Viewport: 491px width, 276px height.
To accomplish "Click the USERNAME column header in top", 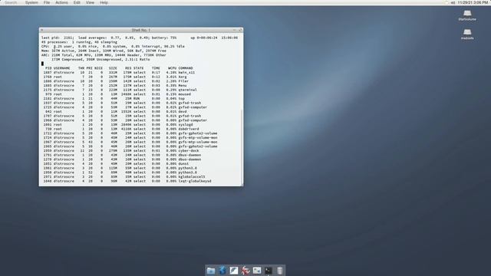I will tap(61, 68).
